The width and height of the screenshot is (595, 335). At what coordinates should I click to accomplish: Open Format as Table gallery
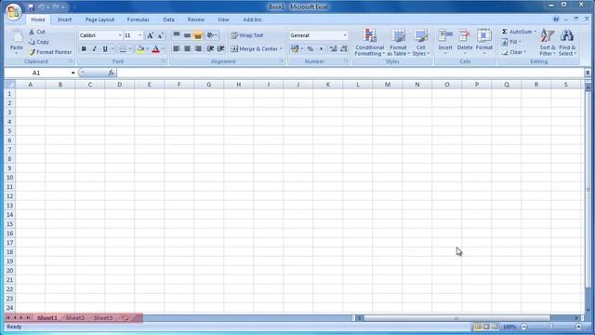click(399, 43)
